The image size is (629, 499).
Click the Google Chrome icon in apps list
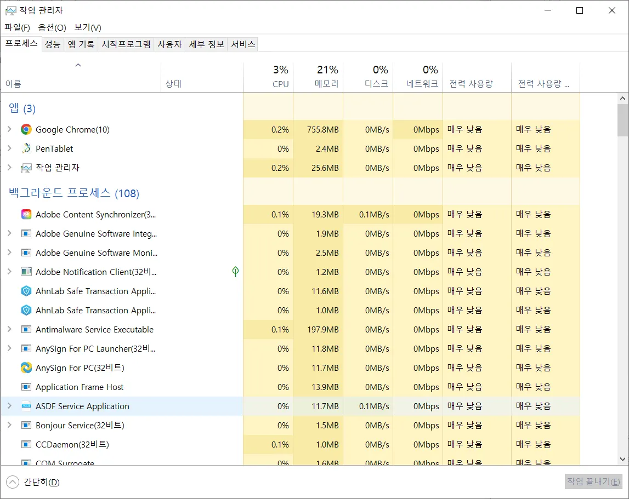[x=26, y=130]
